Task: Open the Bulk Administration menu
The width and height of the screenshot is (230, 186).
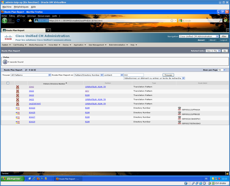Action: coord(118,45)
